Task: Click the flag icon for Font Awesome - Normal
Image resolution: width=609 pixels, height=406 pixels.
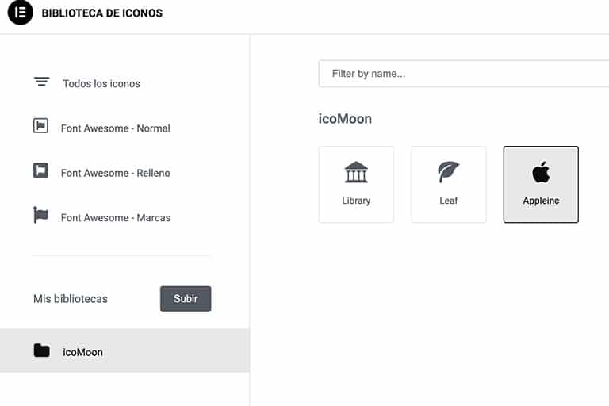Action: pos(40,126)
